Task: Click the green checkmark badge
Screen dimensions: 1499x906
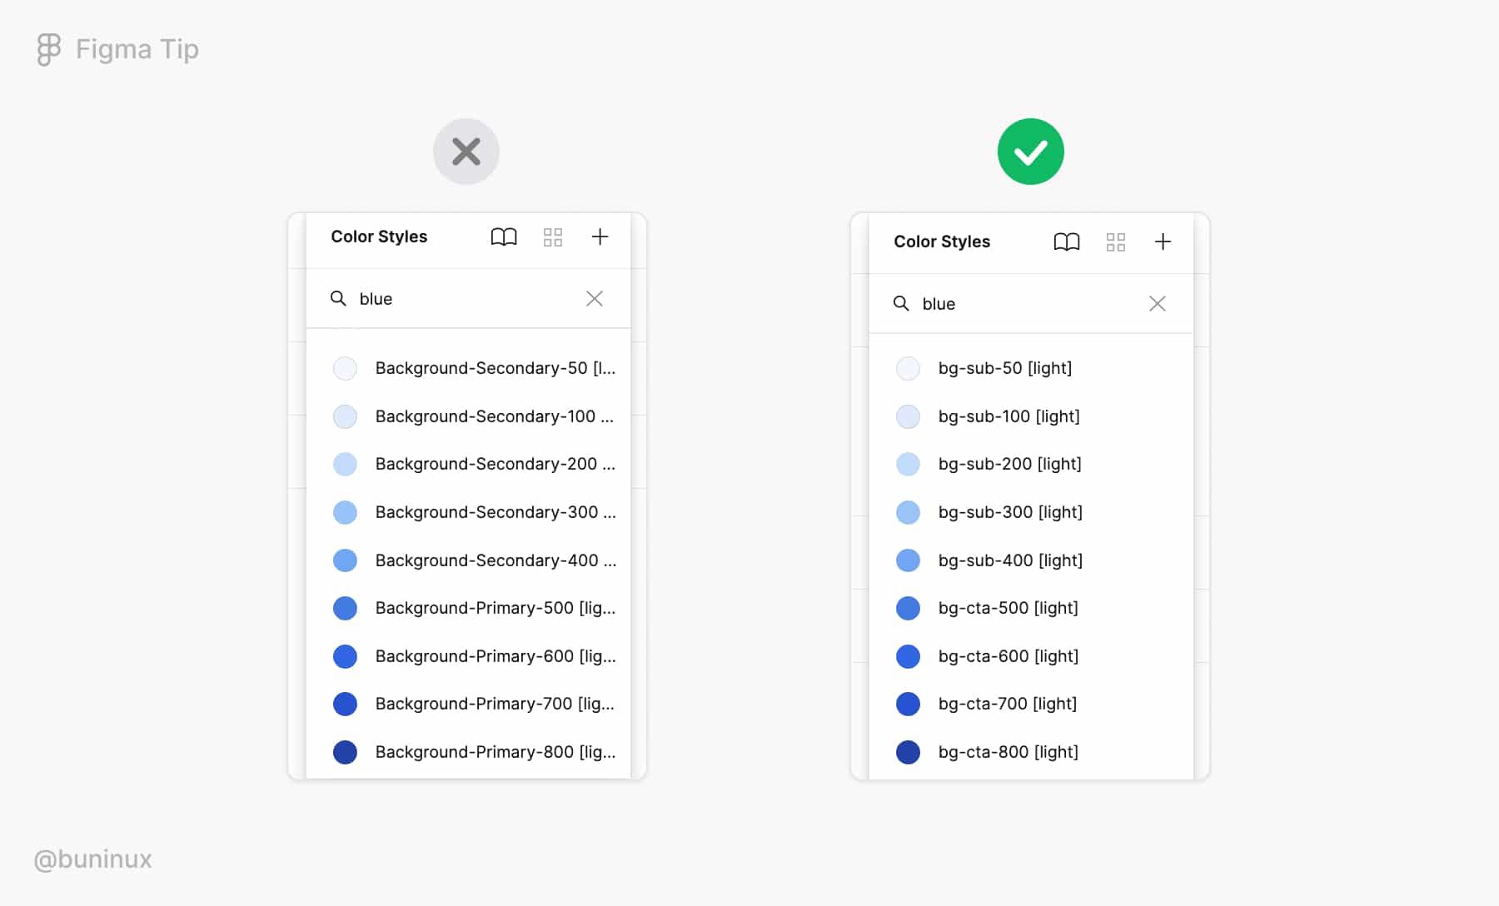Action: pyautogui.click(x=1031, y=151)
